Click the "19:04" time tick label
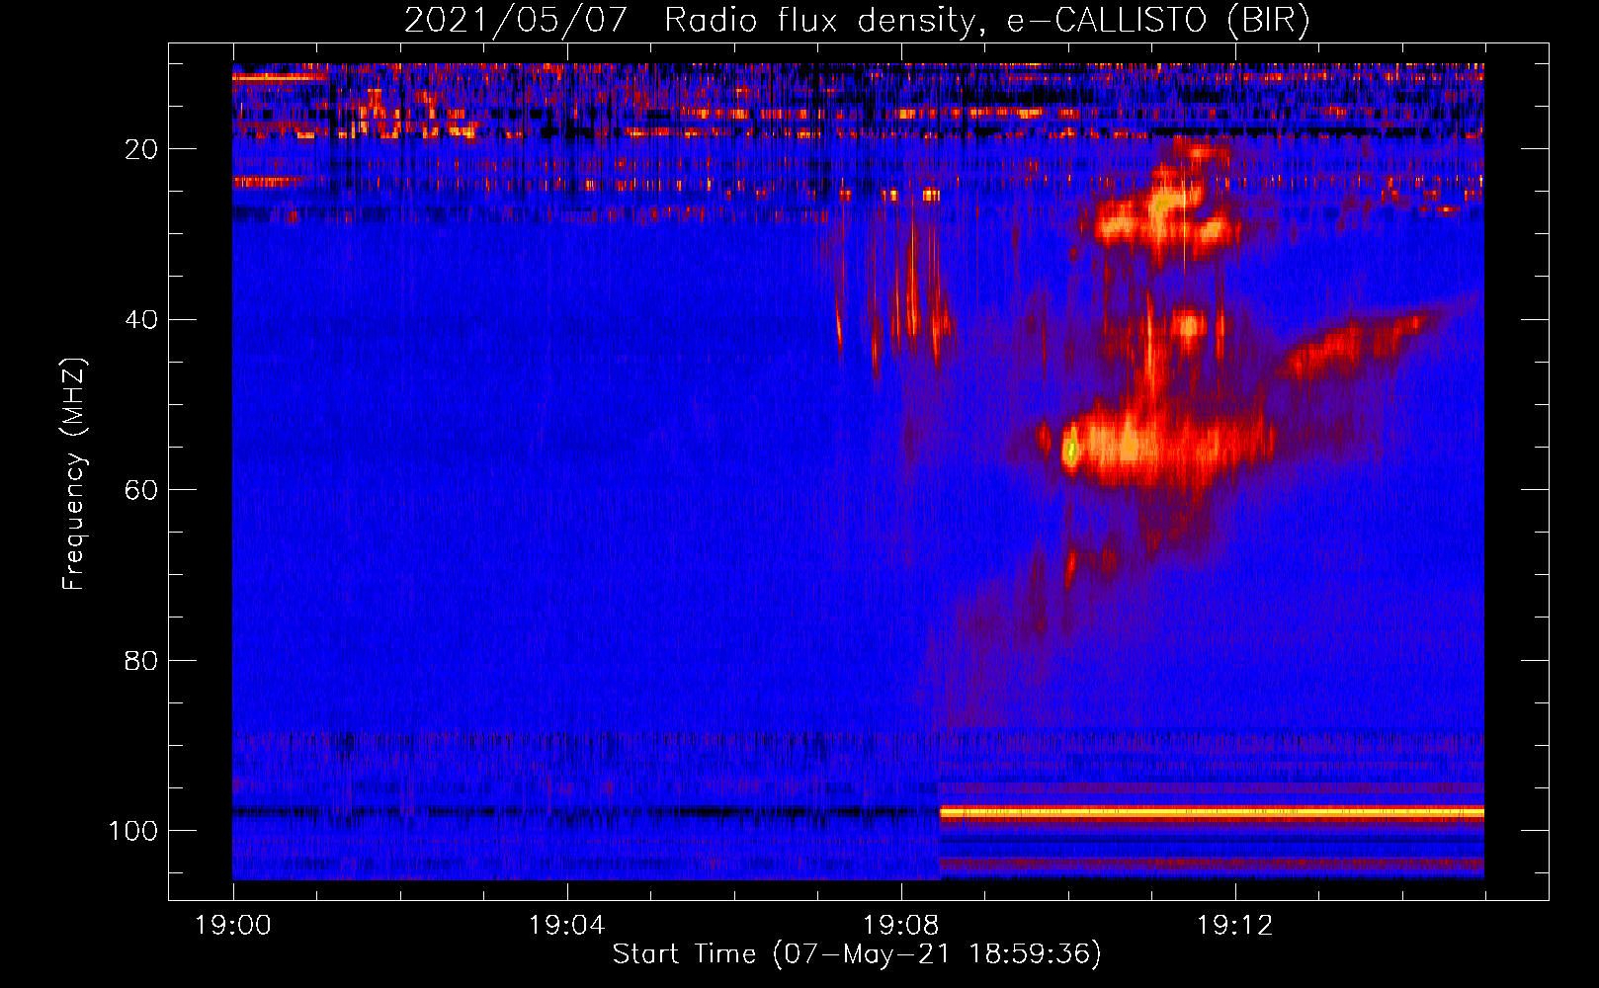The height and width of the screenshot is (988, 1599). coord(566,926)
